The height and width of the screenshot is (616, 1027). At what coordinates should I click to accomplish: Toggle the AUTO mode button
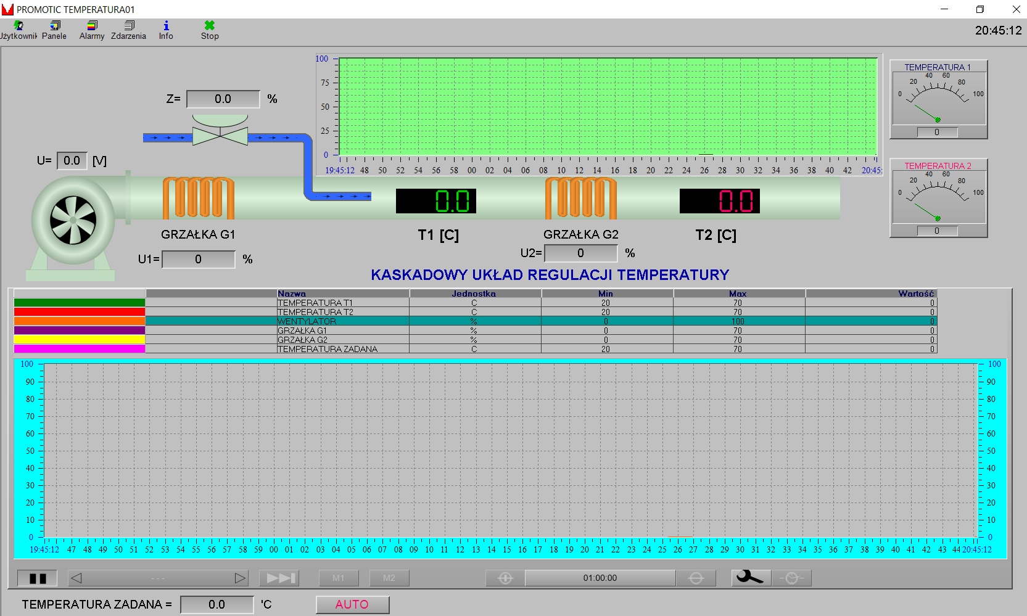point(352,605)
